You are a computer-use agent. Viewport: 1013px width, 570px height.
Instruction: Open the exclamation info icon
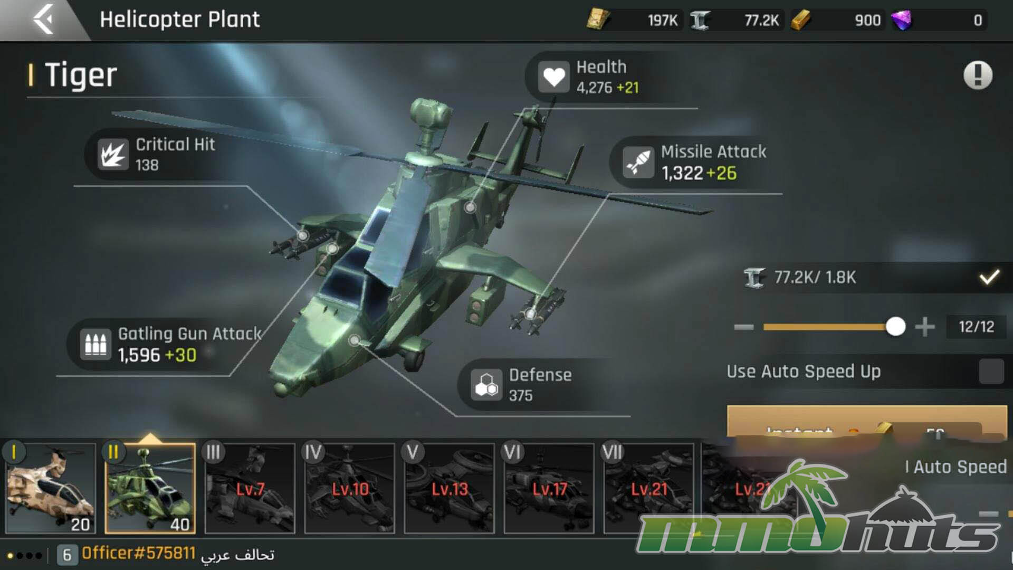[x=978, y=75]
